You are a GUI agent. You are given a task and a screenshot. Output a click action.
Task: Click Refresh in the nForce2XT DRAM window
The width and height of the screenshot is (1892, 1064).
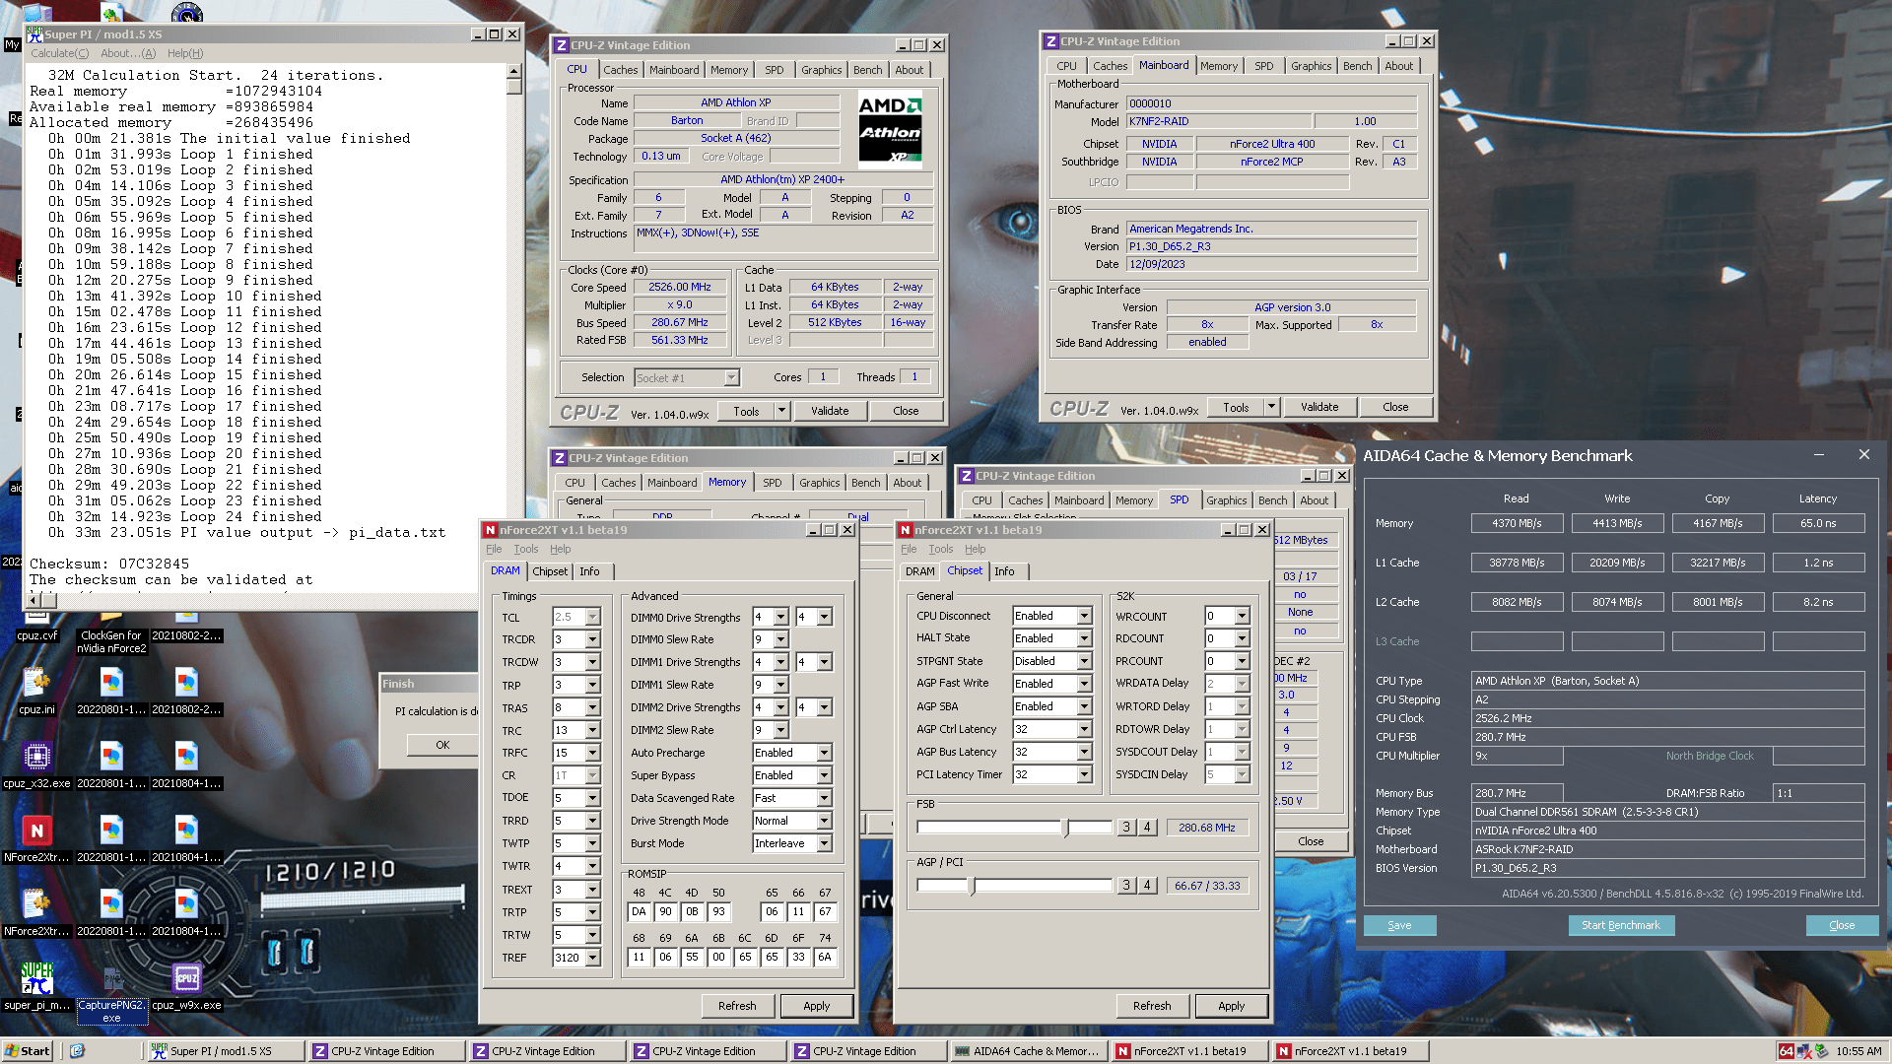pos(737,1006)
